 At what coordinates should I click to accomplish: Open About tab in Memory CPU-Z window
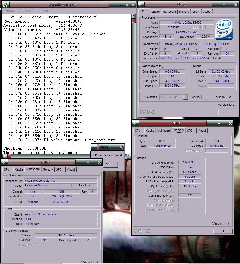click(x=202, y=131)
